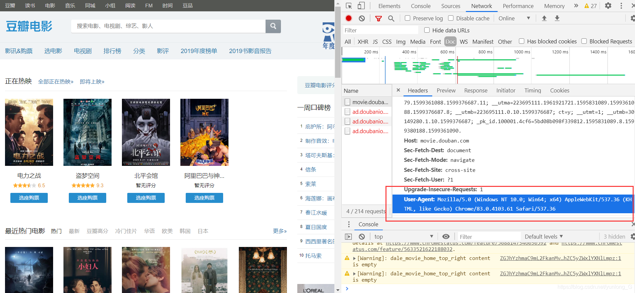Open the top context dropdown in console

point(404,237)
